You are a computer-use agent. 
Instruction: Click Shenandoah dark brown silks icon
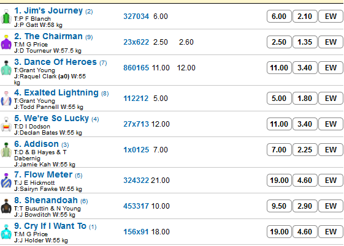[x=6, y=206]
